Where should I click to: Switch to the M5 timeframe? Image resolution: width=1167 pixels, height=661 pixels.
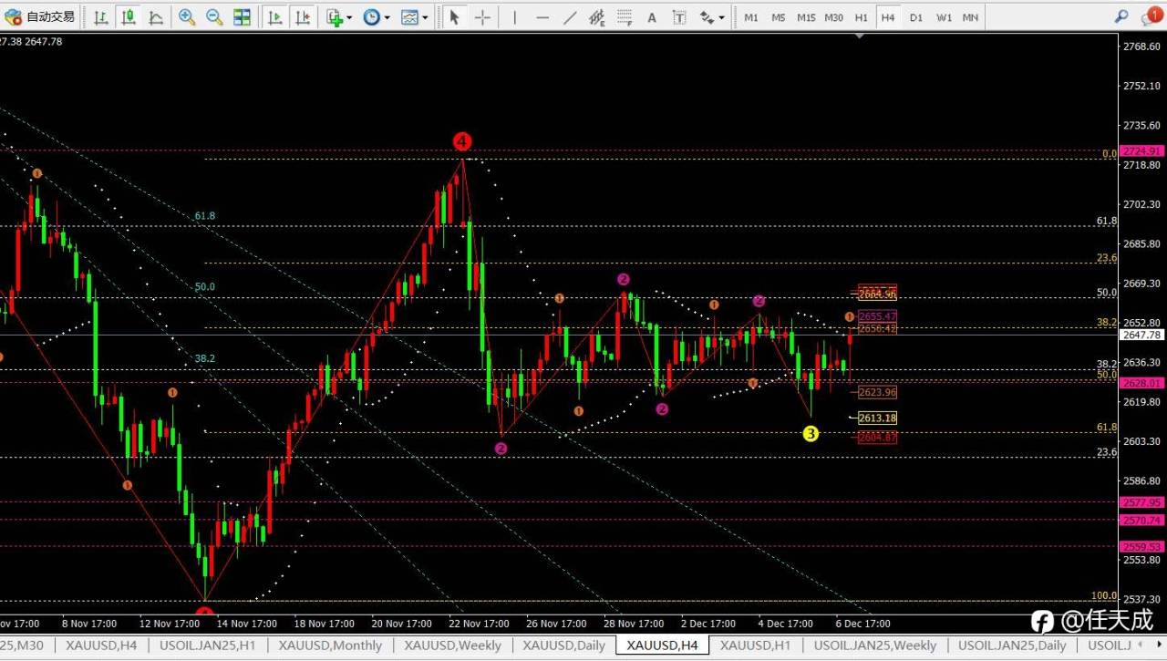pyautogui.click(x=779, y=17)
